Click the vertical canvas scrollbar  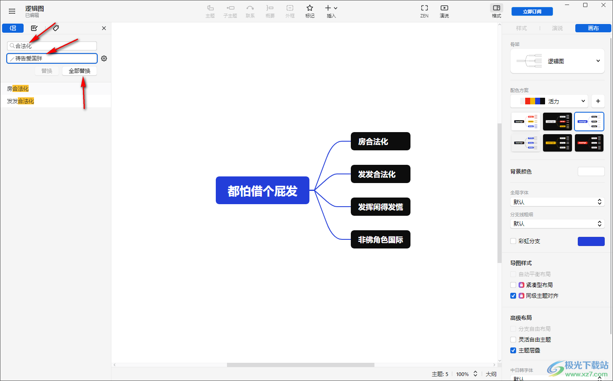coord(500,193)
